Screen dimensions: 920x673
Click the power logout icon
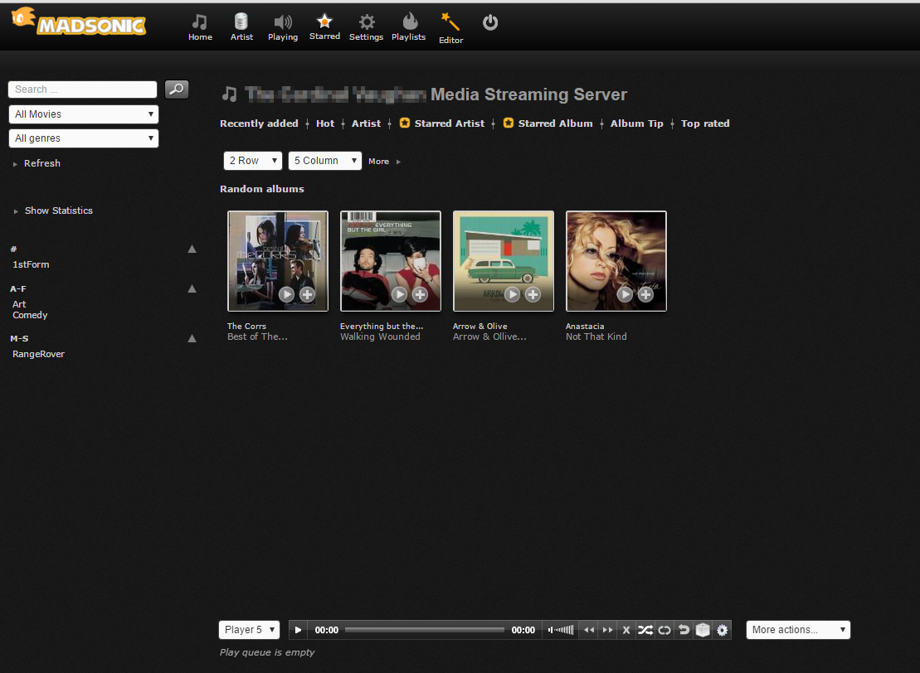490,22
